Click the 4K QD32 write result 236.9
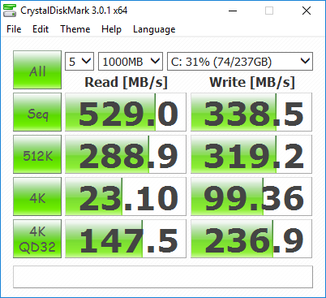 point(251,239)
